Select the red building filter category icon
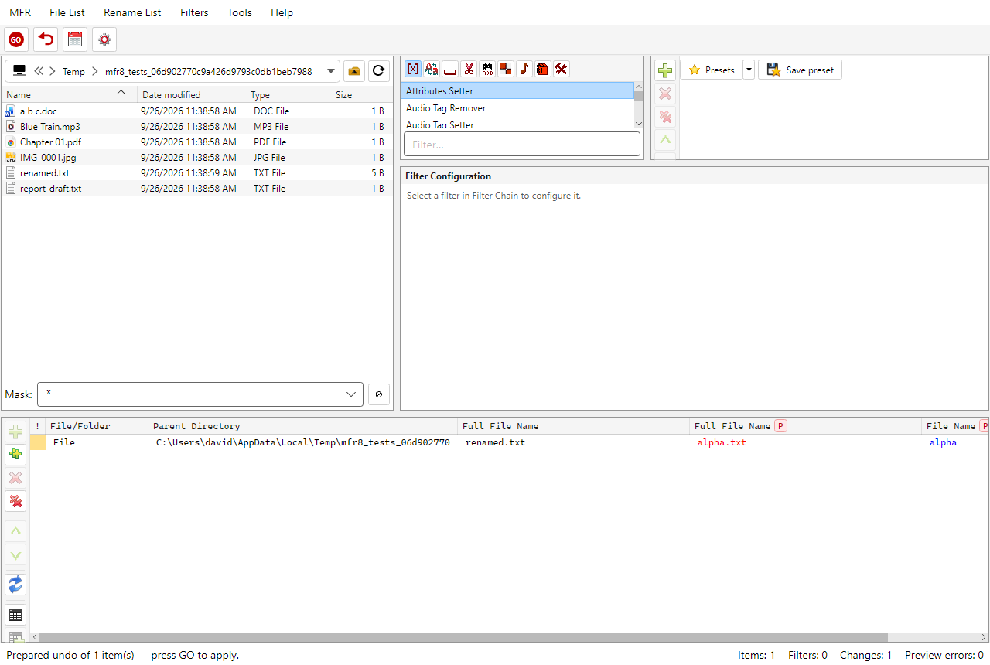Screen dimensions: 990x665 pos(543,69)
